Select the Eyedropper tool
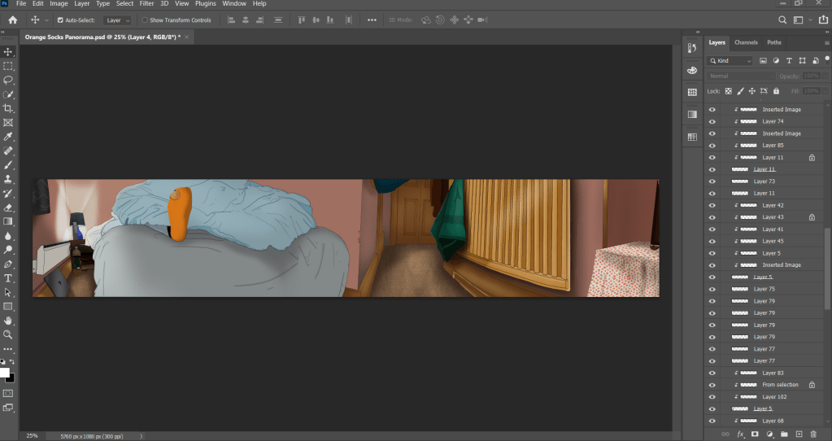The image size is (832, 441). coord(8,137)
